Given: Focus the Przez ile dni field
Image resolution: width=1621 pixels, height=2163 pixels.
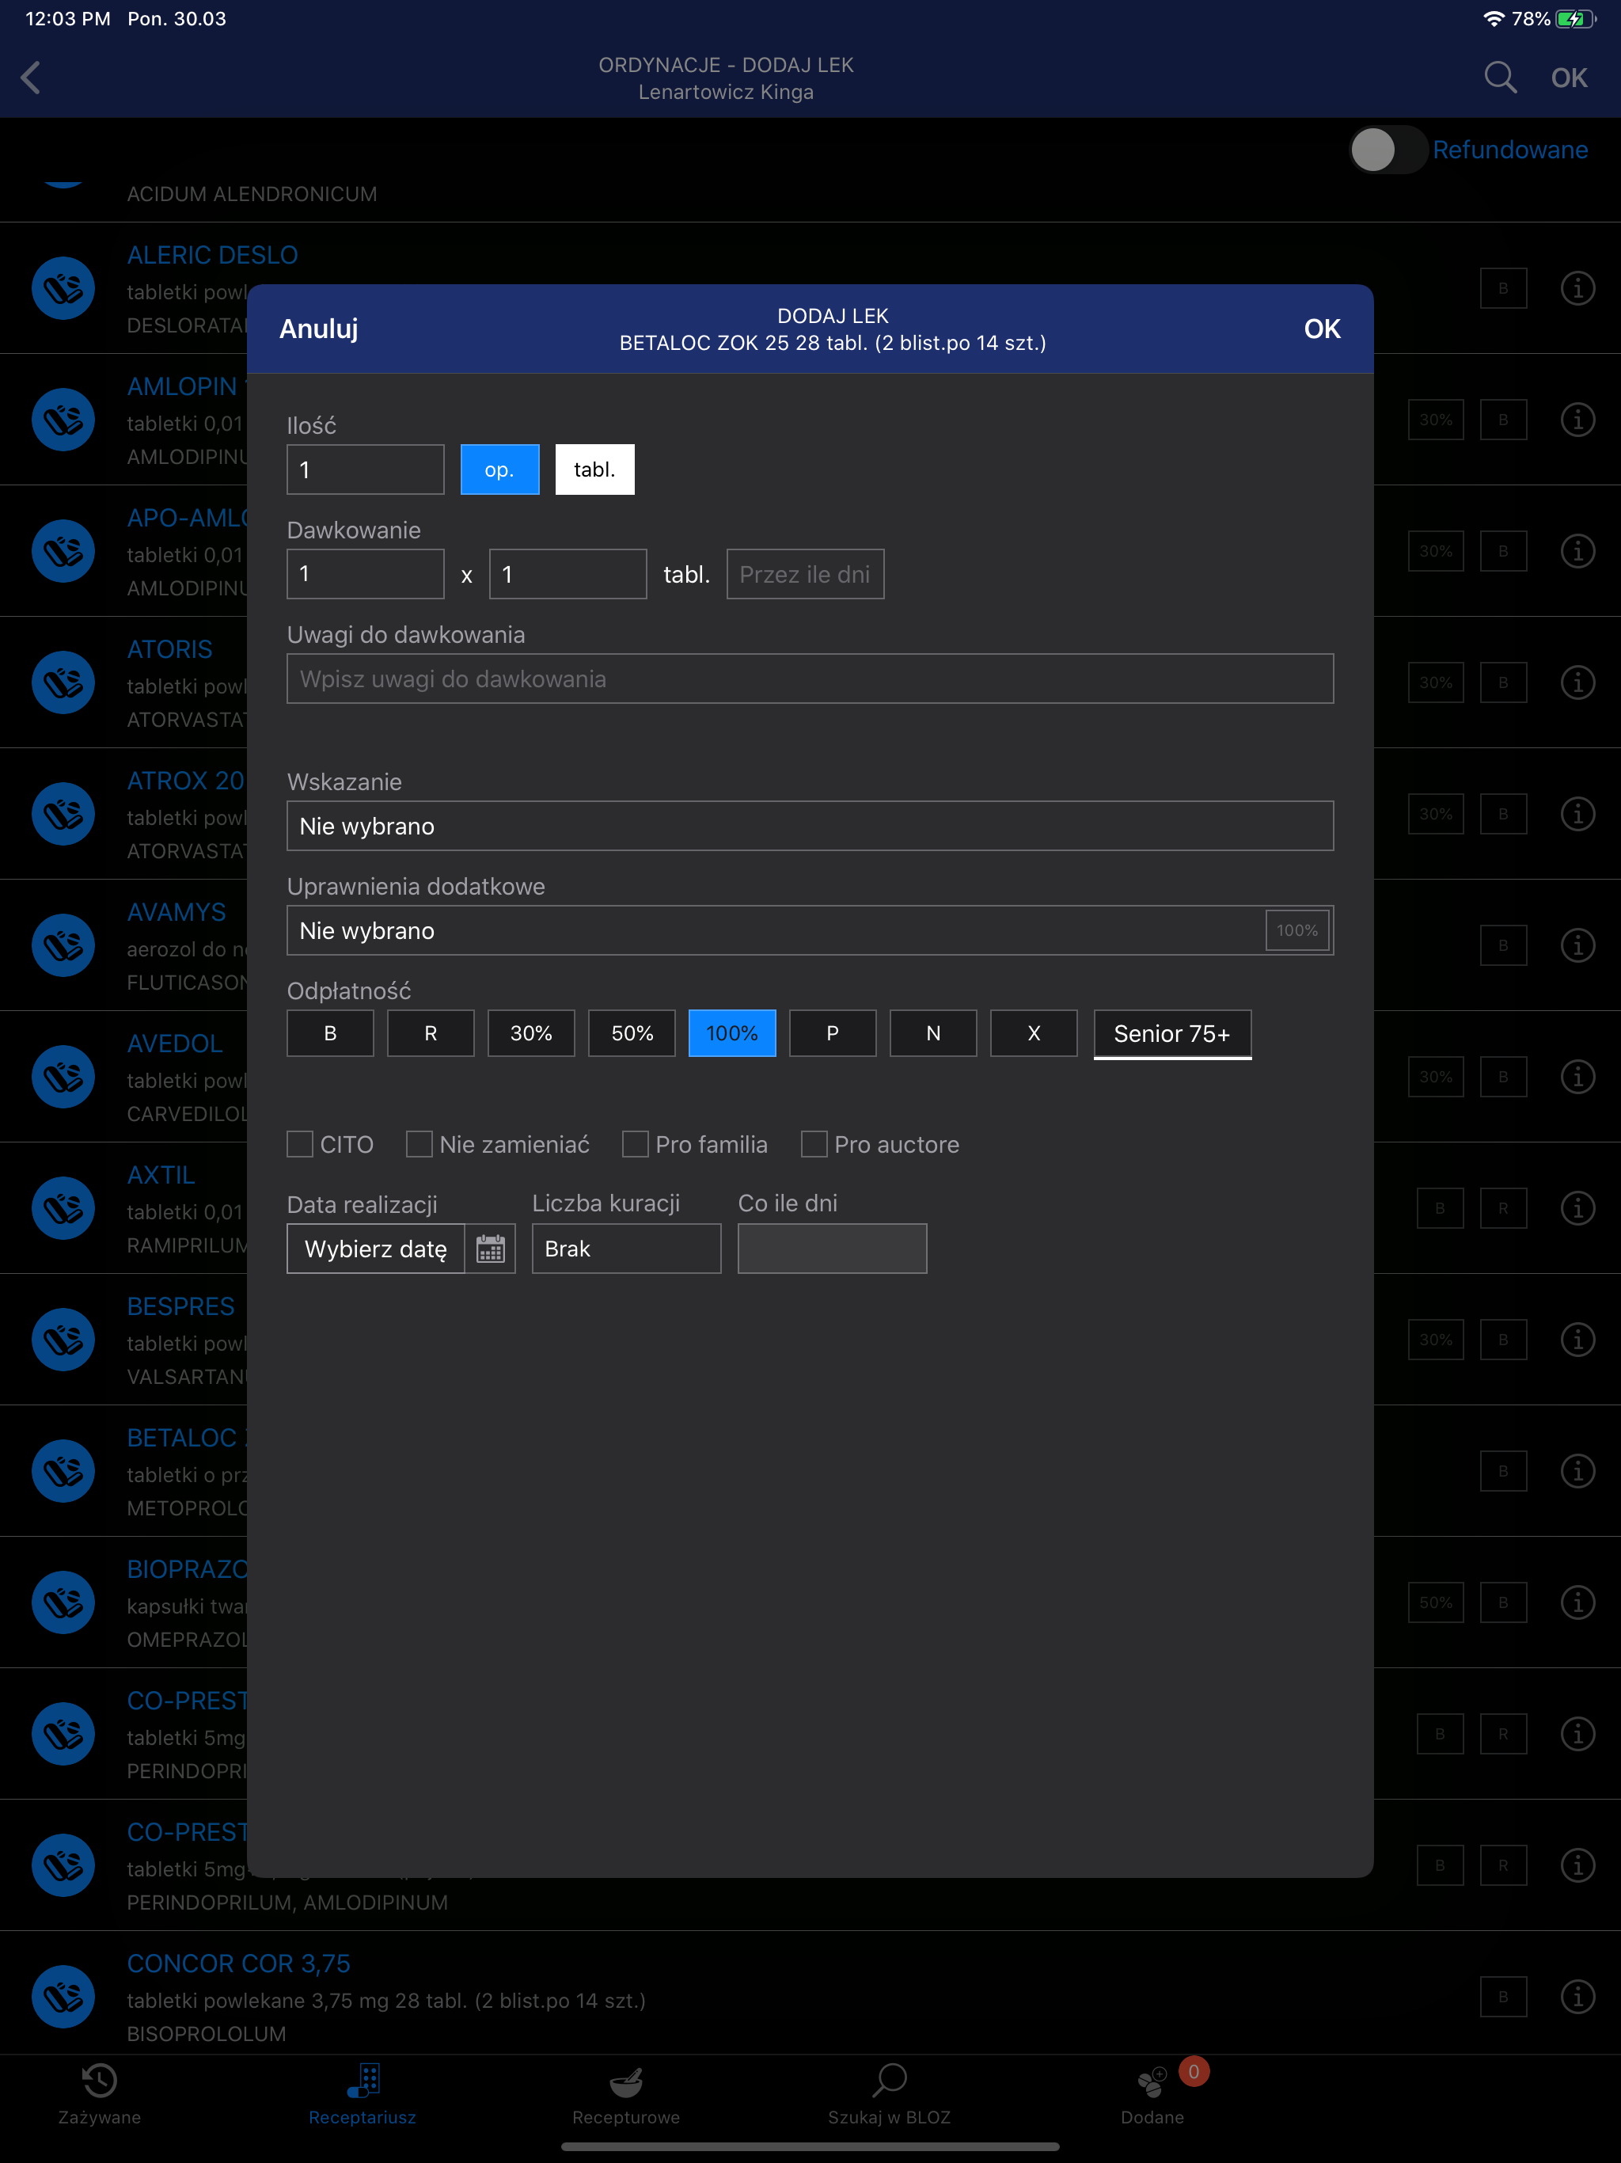Looking at the screenshot, I should (806, 574).
